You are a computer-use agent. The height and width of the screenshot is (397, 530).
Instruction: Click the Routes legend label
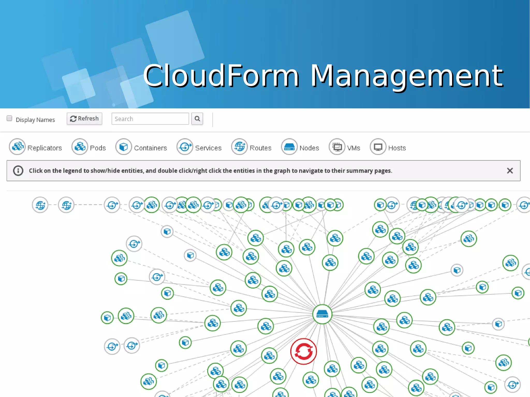(260, 148)
